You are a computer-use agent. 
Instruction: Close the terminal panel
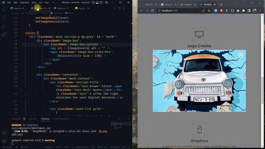pos(129,119)
